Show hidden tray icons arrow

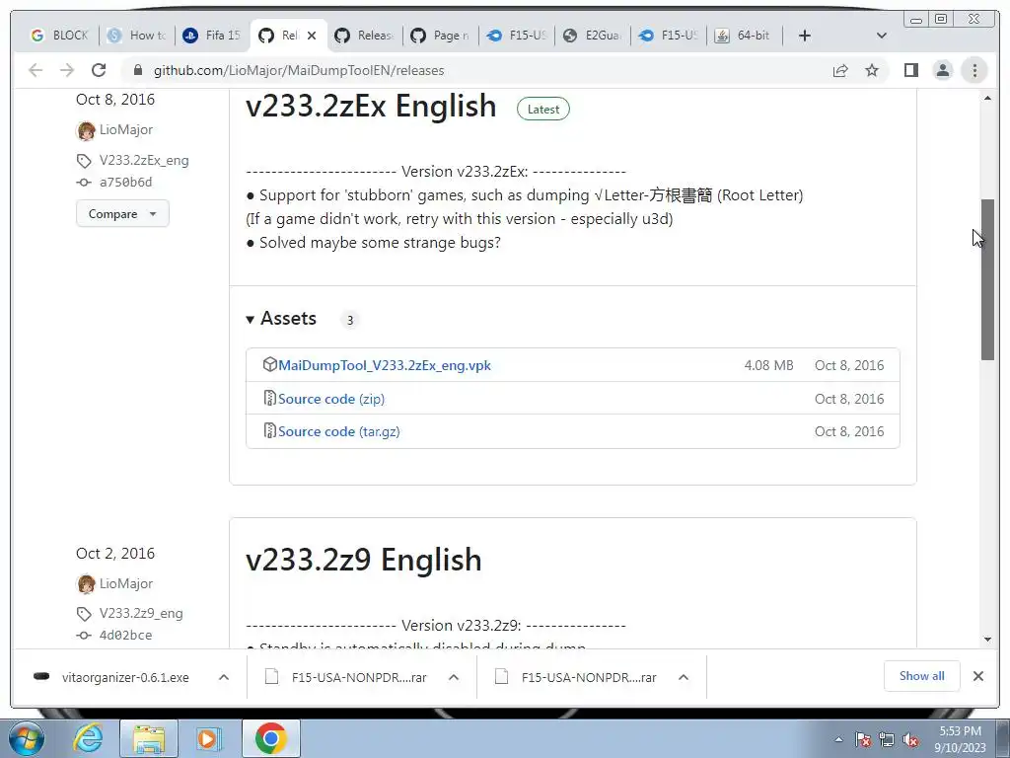point(838,740)
